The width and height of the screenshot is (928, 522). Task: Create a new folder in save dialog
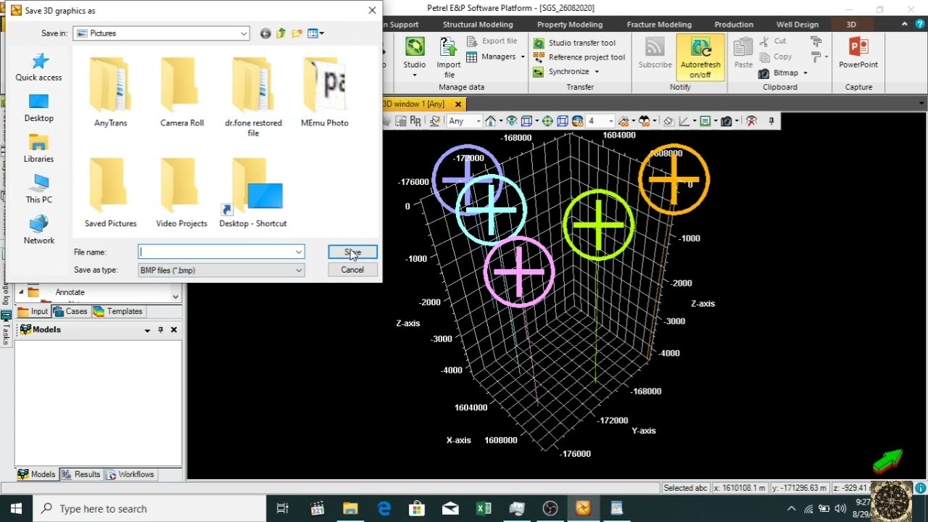pyautogui.click(x=297, y=33)
